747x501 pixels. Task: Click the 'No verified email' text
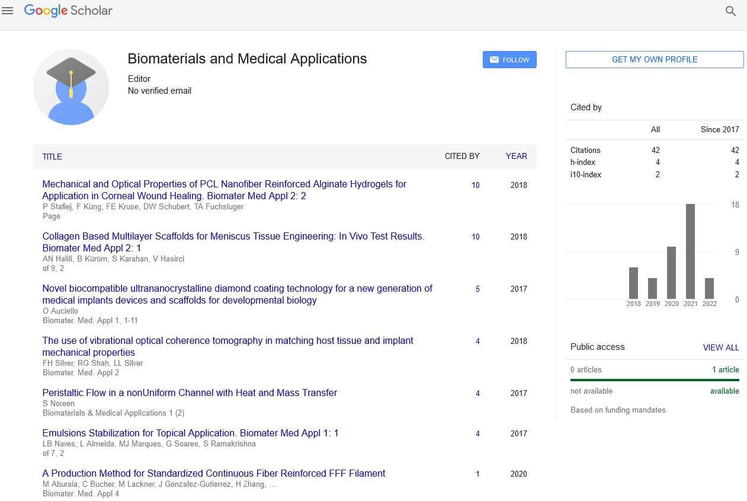159,91
